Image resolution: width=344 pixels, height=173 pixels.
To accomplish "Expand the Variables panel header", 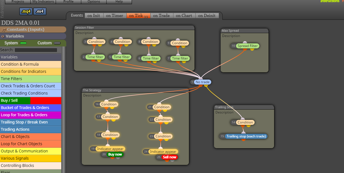I will (x=33, y=36).
